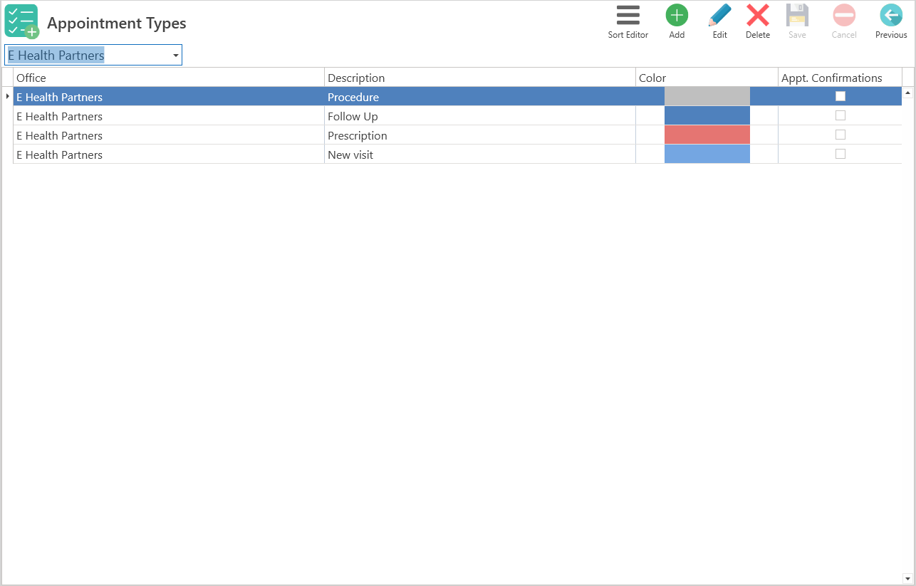Toggle Appt. Confirmations for Follow Up

840,115
